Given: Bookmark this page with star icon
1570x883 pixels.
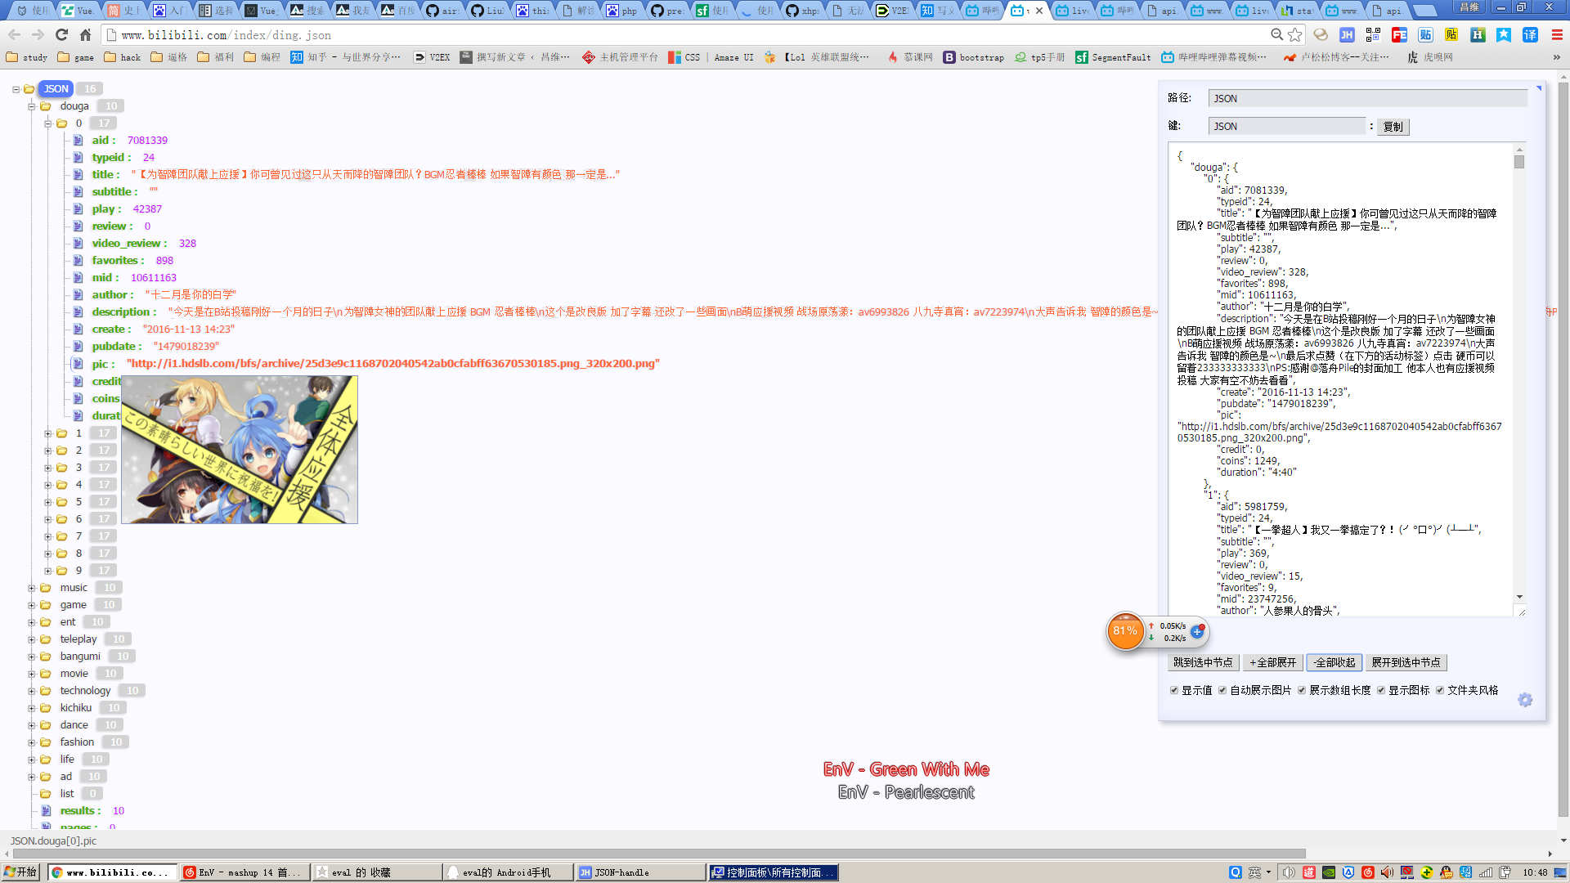Looking at the screenshot, I should tap(1294, 35).
